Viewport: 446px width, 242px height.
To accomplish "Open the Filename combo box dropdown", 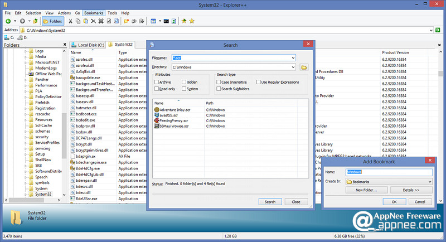I will [x=293, y=58].
